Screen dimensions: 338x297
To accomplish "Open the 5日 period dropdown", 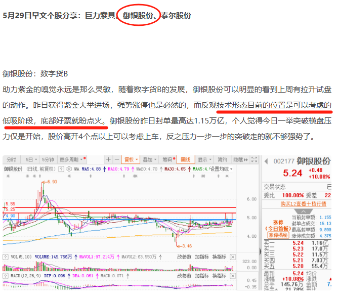I will coord(31,160).
